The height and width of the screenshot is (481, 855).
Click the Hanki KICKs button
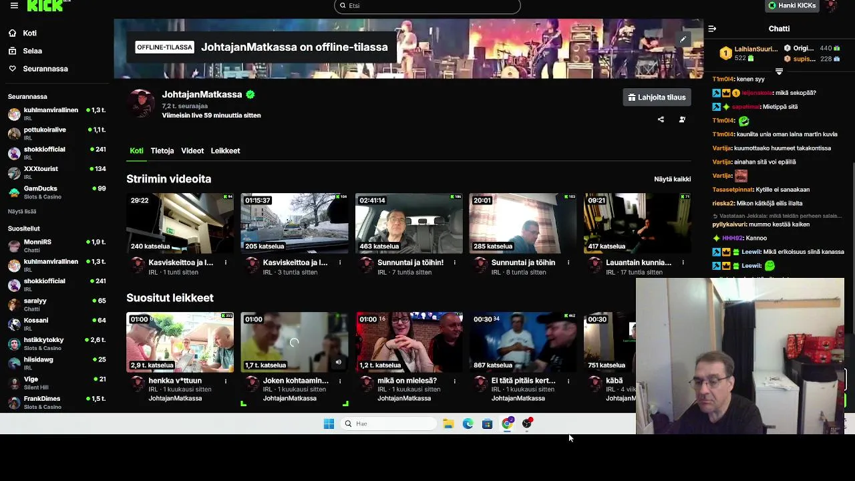point(792,5)
